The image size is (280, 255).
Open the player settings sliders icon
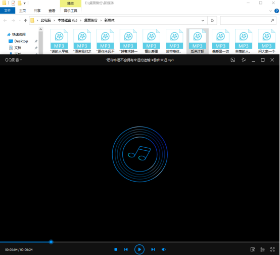coord(262,249)
